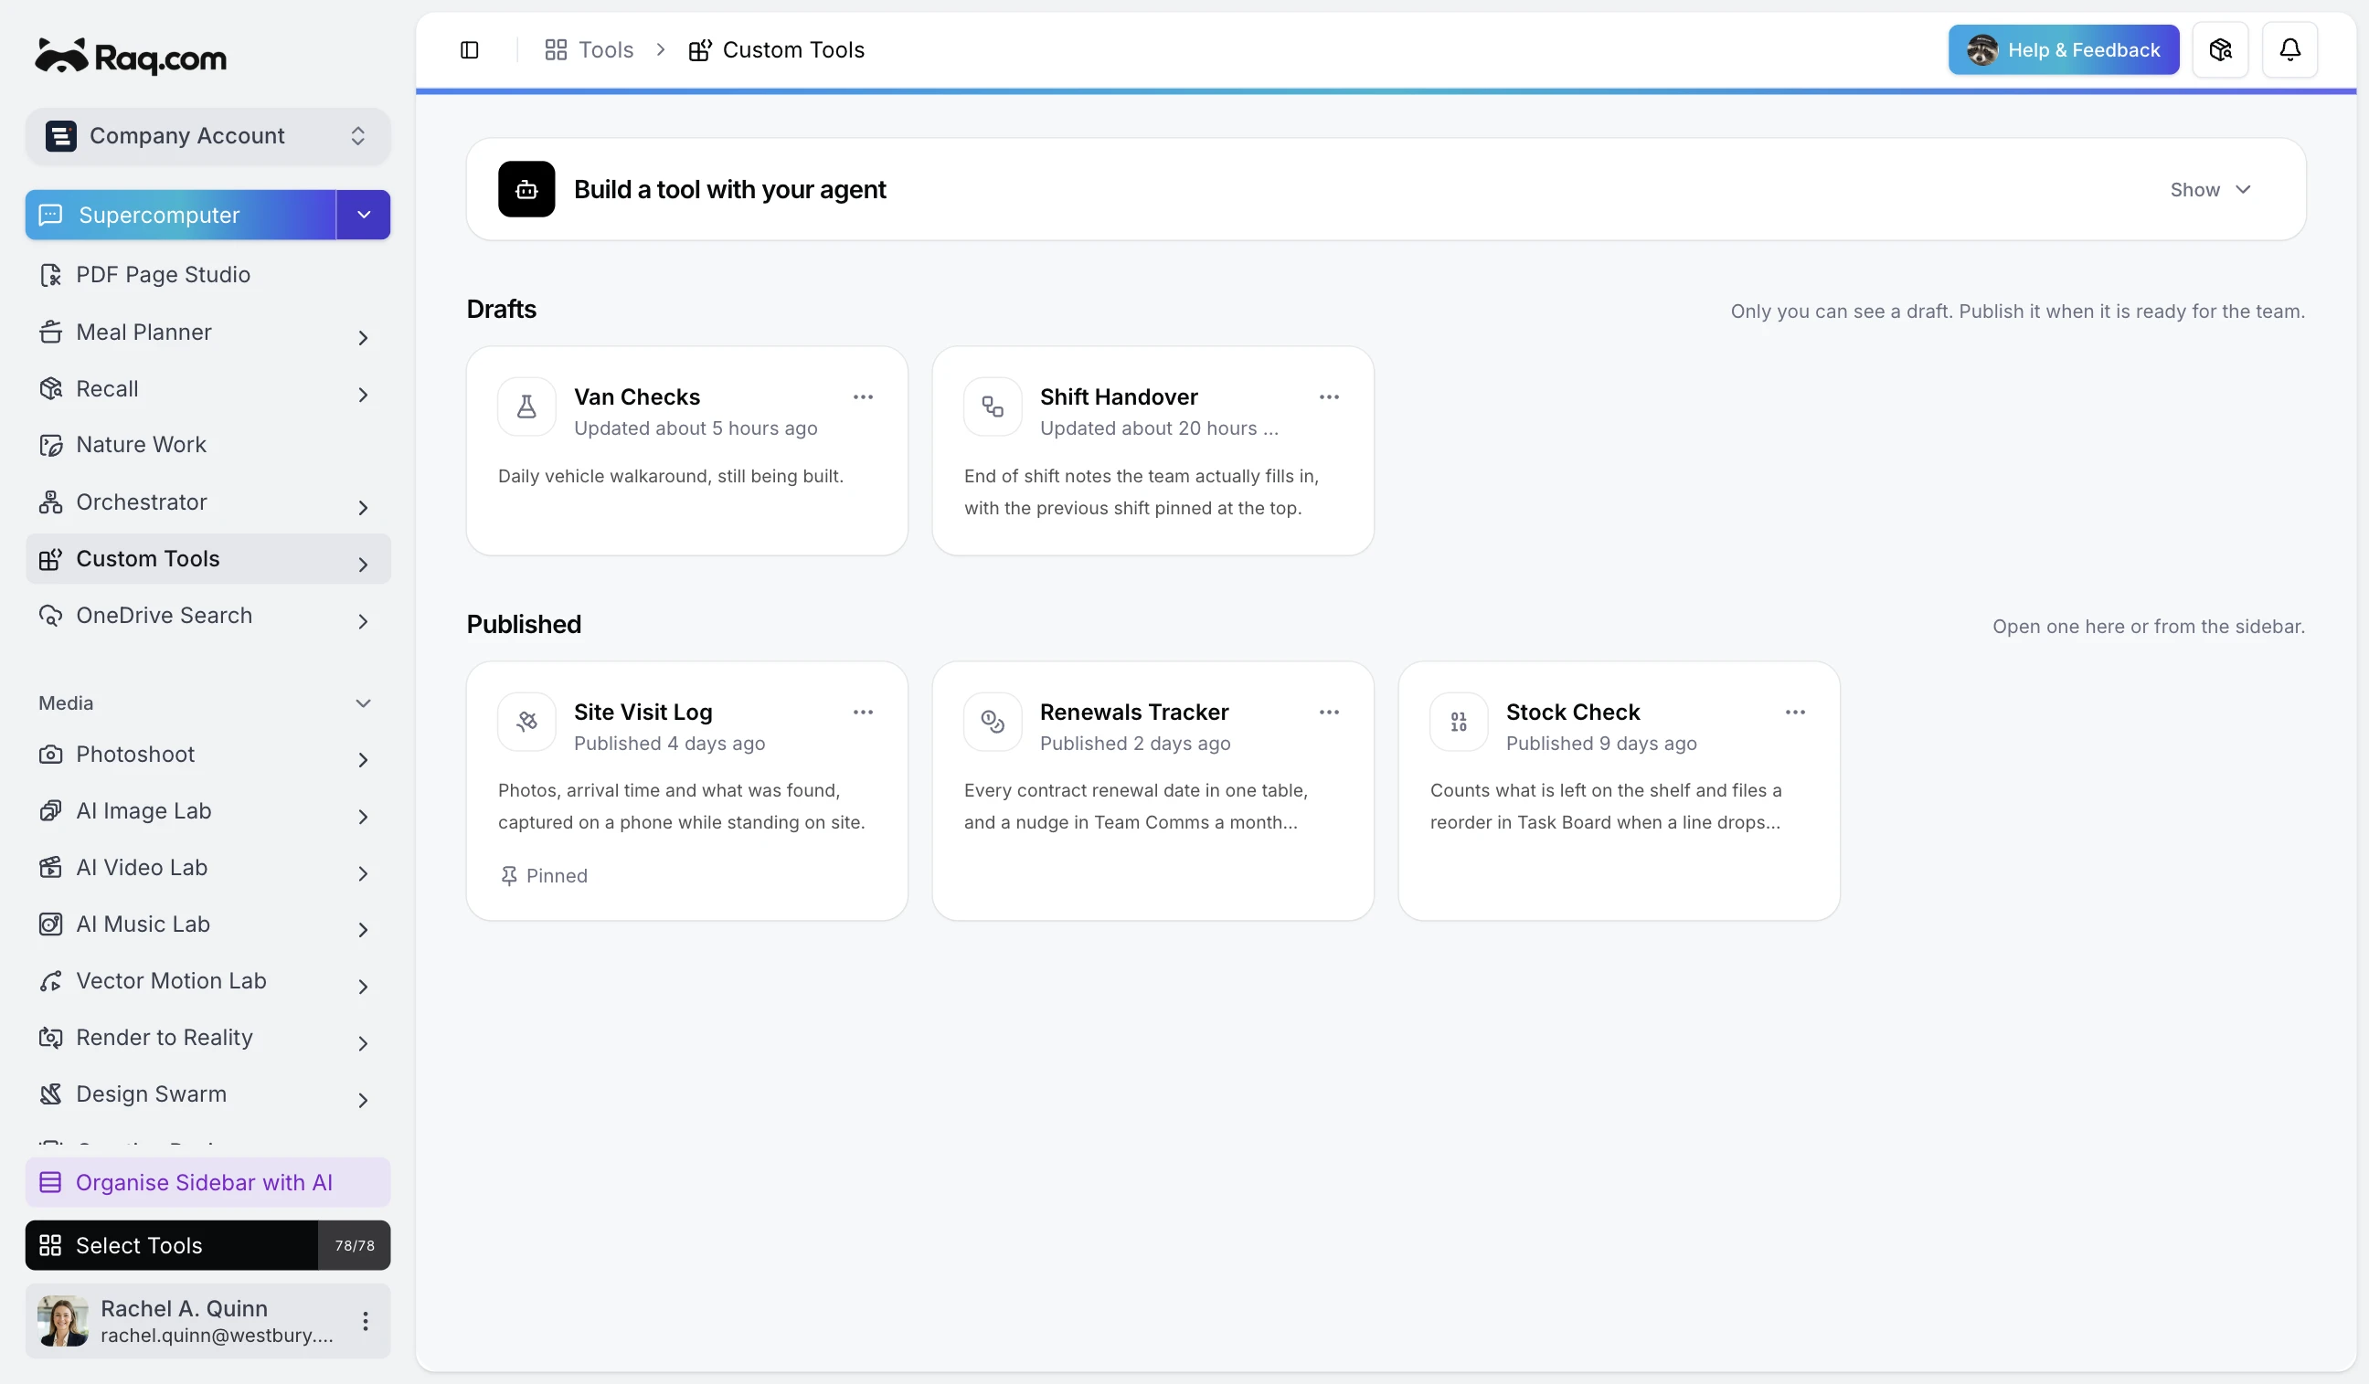
Task: Click the Shift Handover card icon
Action: tap(993, 407)
